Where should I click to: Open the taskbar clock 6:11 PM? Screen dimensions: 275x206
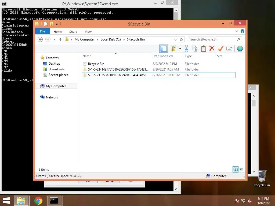pos(263,201)
